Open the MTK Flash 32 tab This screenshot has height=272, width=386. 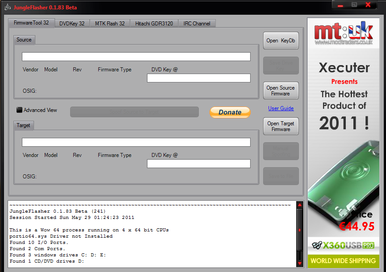tap(110, 24)
